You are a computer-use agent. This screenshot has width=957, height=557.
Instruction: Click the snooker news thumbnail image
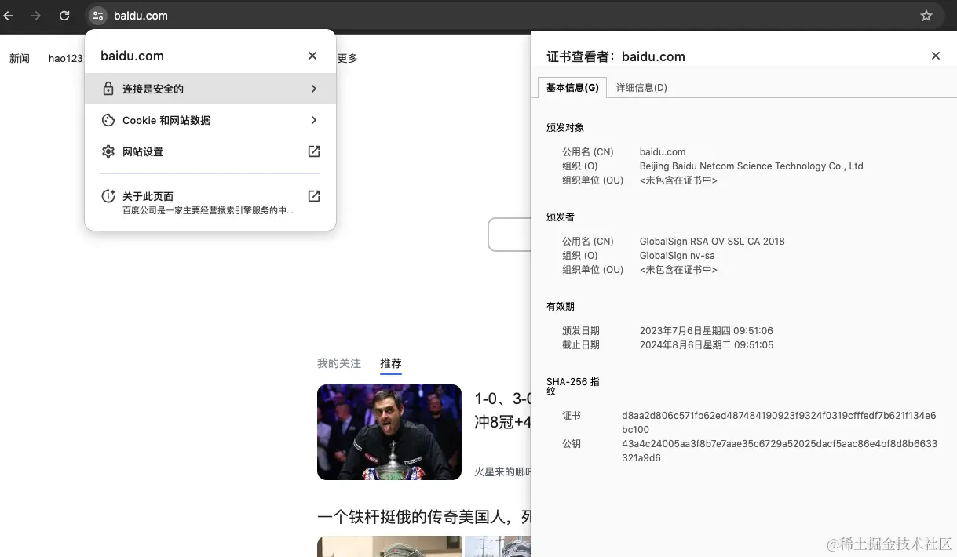(389, 432)
